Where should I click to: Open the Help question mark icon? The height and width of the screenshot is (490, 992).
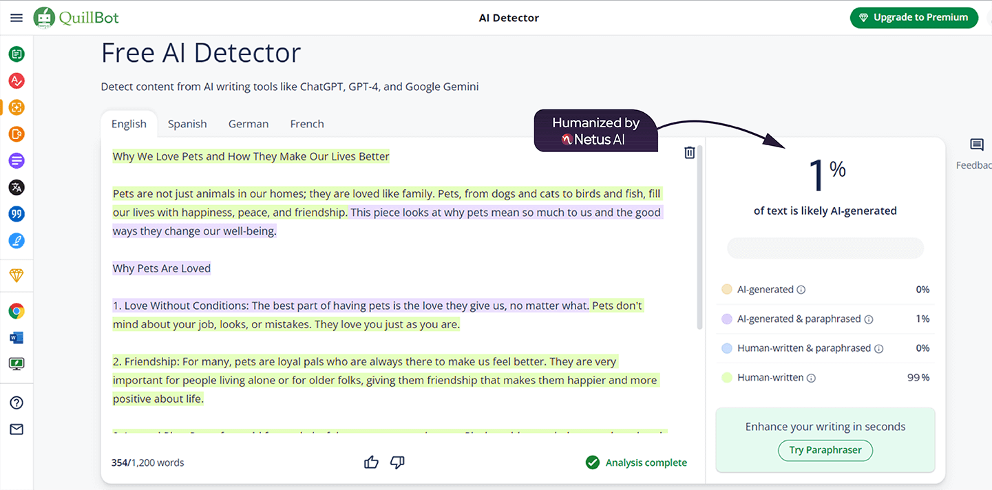17,403
